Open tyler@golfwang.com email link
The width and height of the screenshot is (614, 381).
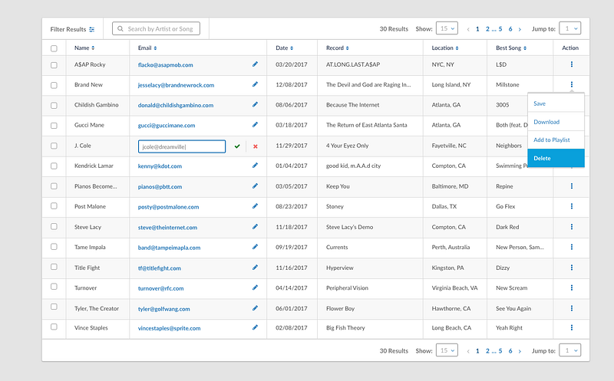163,309
